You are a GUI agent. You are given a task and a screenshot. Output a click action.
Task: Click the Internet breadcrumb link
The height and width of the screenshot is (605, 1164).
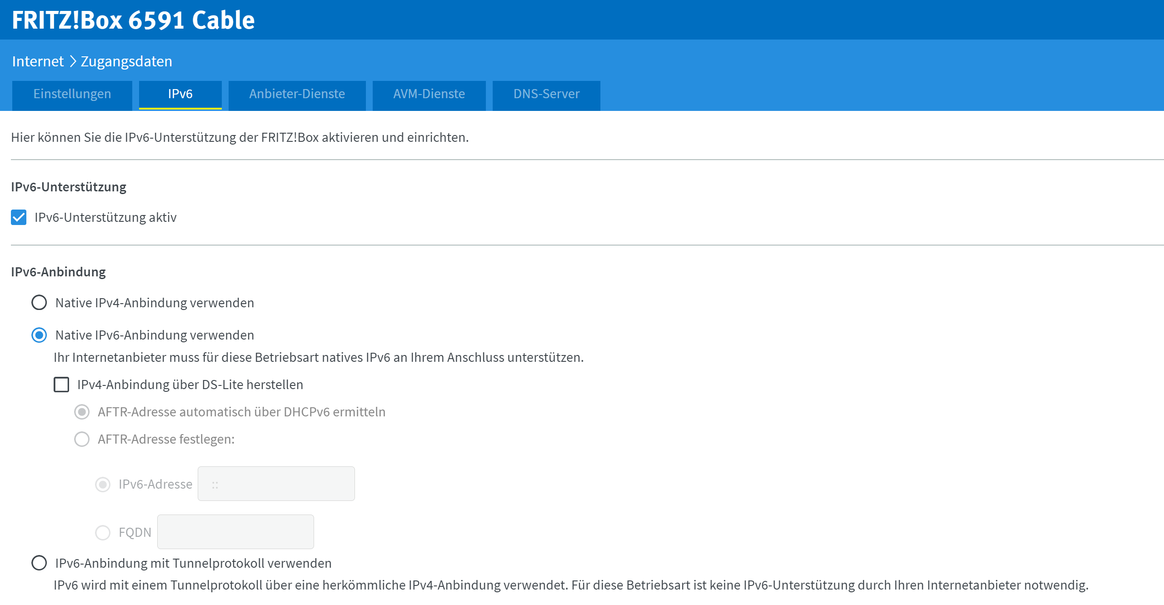(38, 61)
